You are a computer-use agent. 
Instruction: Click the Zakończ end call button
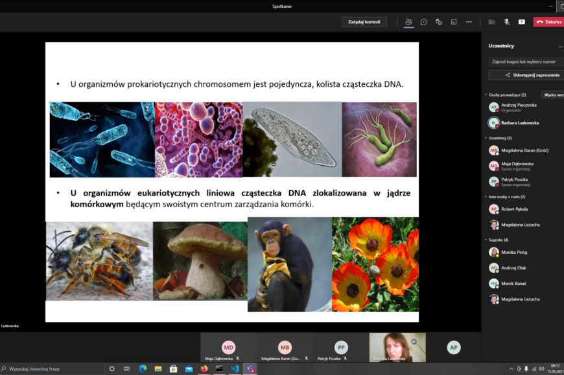click(548, 22)
